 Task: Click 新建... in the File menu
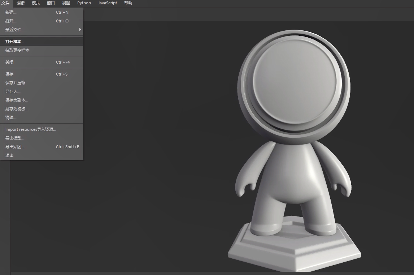click(11, 12)
